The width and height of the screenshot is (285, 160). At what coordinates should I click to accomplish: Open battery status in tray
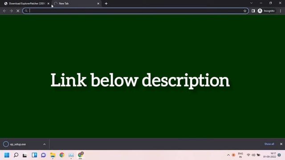(x=258, y=155)
